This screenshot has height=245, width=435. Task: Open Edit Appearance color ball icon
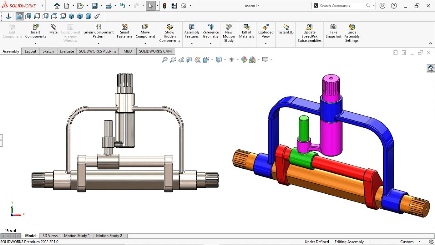244,60
